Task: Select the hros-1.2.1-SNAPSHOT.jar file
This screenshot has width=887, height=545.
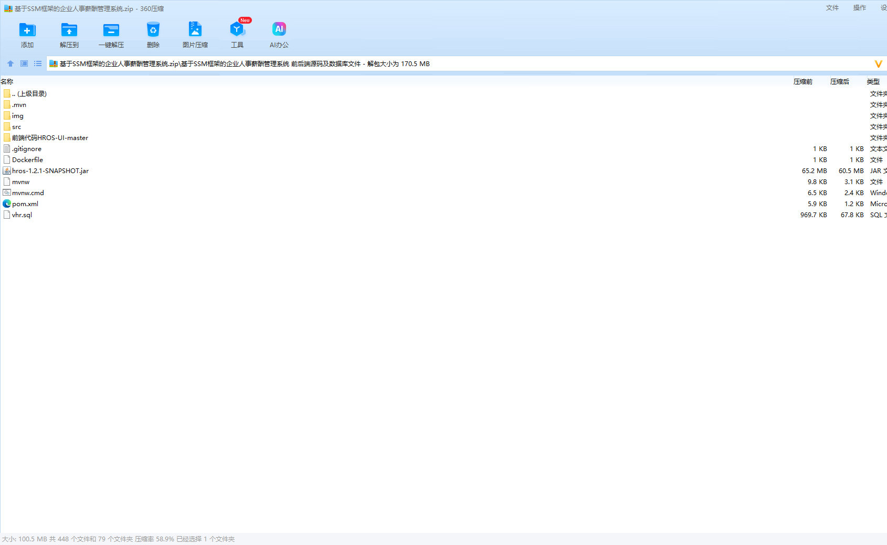Action: (50, 171)
